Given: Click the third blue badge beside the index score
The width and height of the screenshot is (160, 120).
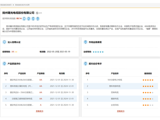Looking at the screenshot, I should [33, 19].
